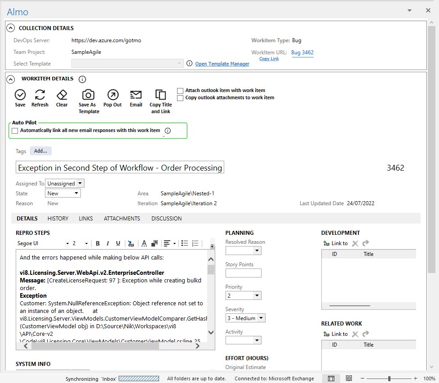439x383 pixels.
Task: Click the Clear eraser icon
Action: [x=62, y=95]
